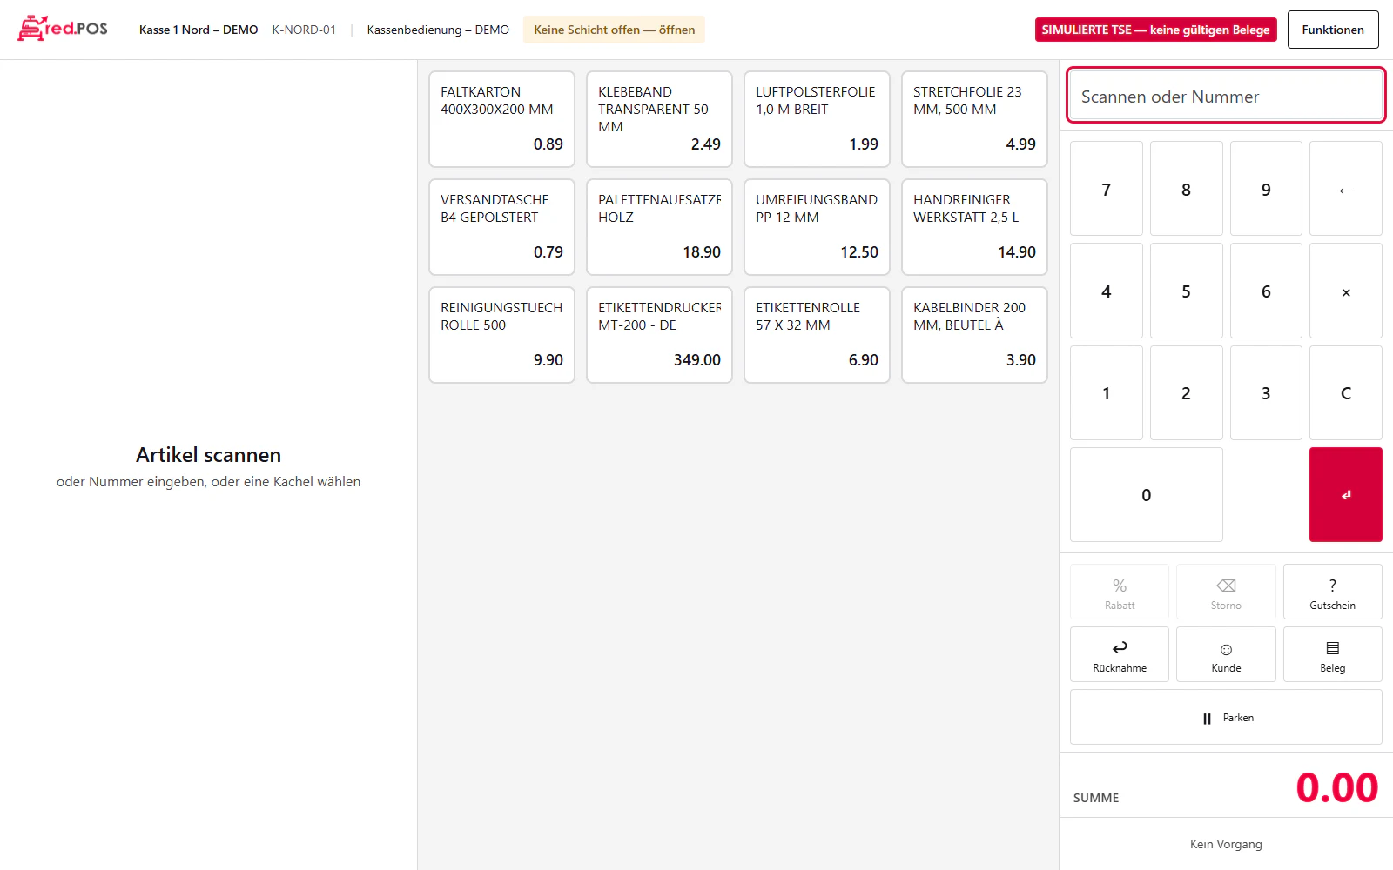Open the Funktionen menu
The height and width of the screenshot is (870, 1393).
coord(1333,30)
